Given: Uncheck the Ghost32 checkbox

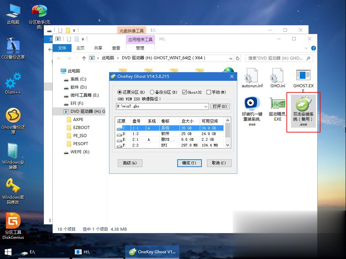Looking at the screenshot, I should 192,92.
